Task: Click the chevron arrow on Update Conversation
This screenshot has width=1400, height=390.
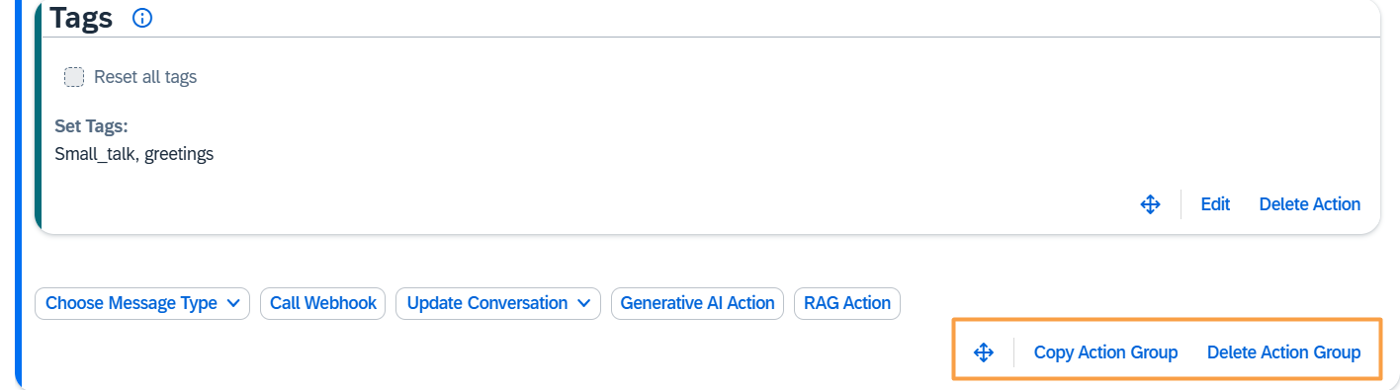Action: click(x=583, y=303)
